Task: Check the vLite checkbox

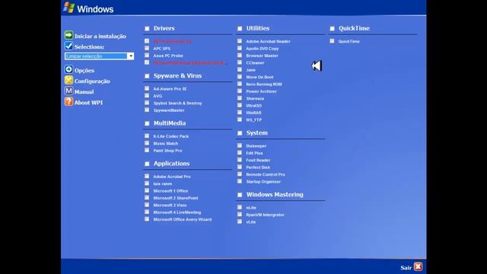Action: [240, 221]
